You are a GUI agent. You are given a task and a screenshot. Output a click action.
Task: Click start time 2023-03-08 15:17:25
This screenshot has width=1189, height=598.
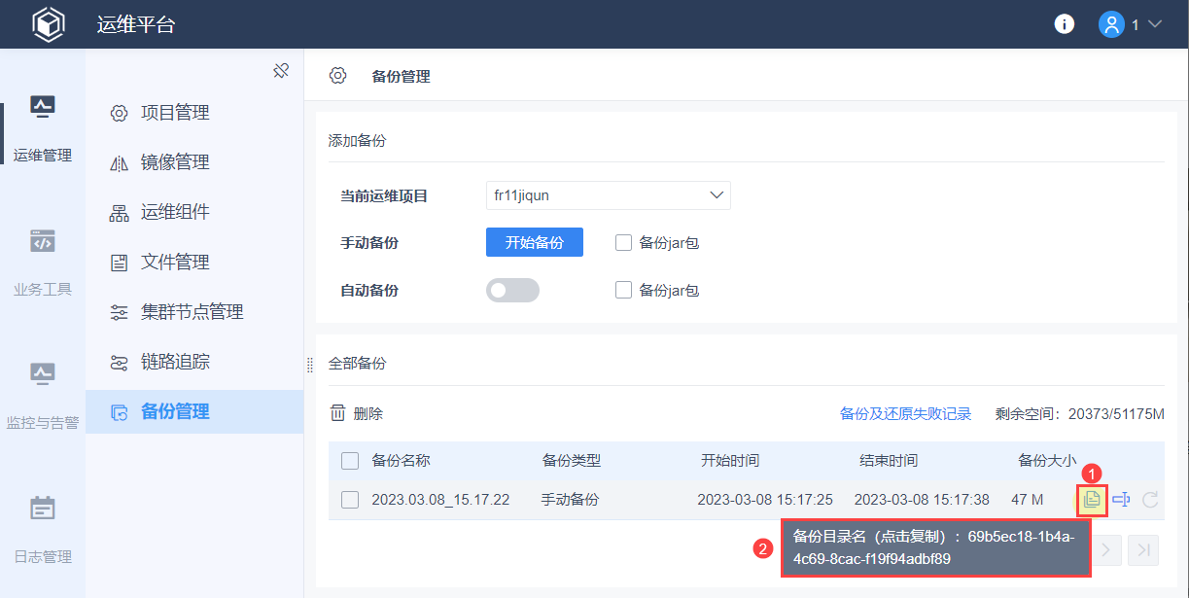pyautogui.click(x=765, y=500)
